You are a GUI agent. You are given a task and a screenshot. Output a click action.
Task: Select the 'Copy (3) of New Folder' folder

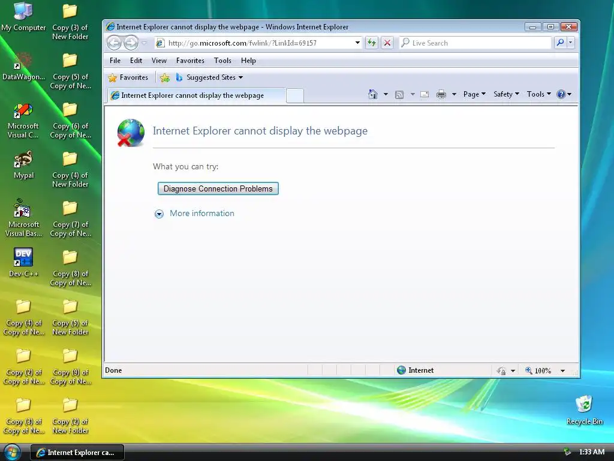[x=70, y=22]
